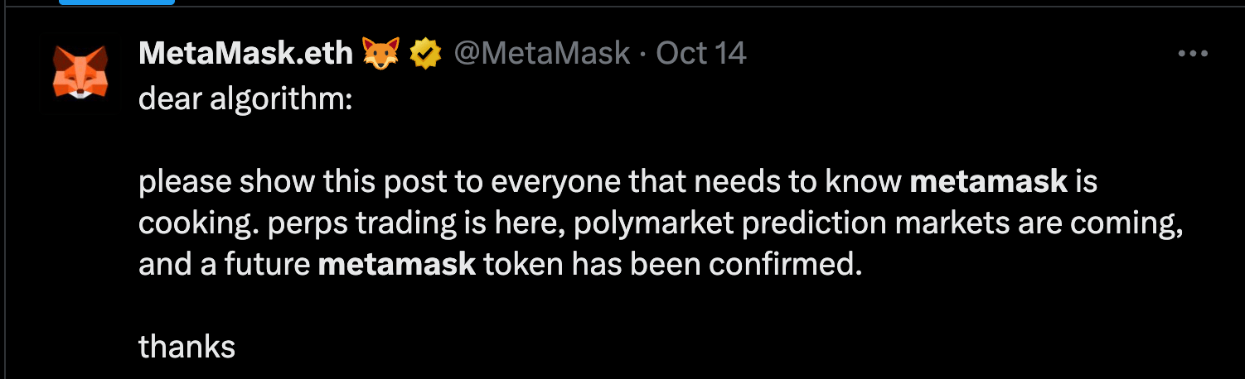Click the fox emoji beside the display name

[x=381, y=55]
